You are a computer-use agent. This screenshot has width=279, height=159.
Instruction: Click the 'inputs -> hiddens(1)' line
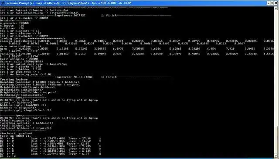17,102
